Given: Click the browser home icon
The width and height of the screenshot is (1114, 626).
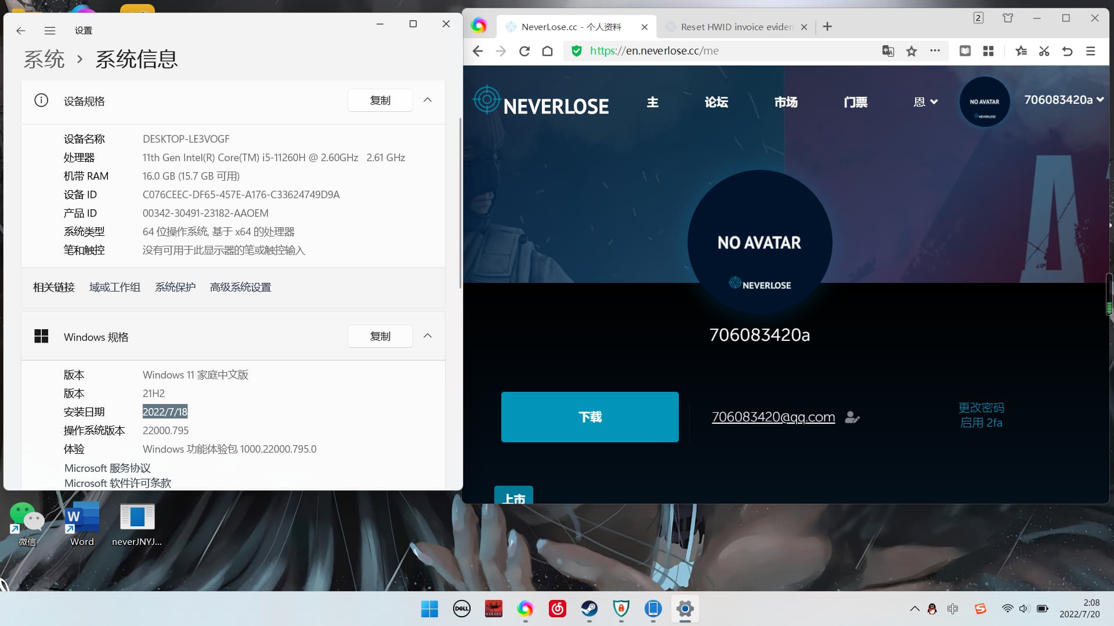Looking at the screenshot, I should 547,51.
